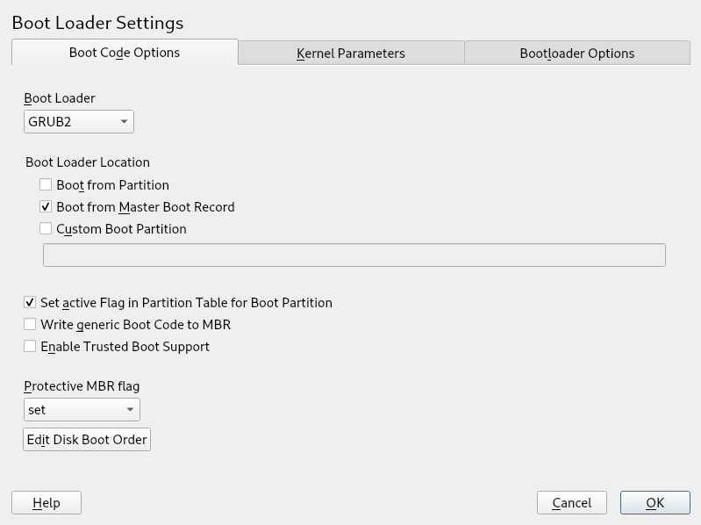Open the Bootloader Options tab
Image resolution: width=701 pixels, height=525 pixels.
pyautogui.click(x=576, y=53)
